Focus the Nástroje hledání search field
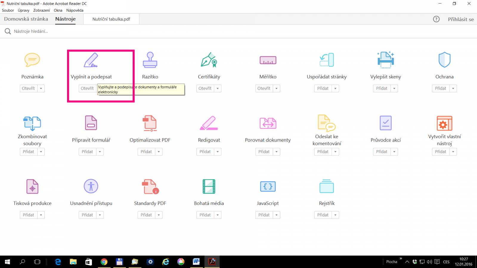 point(31,31)
